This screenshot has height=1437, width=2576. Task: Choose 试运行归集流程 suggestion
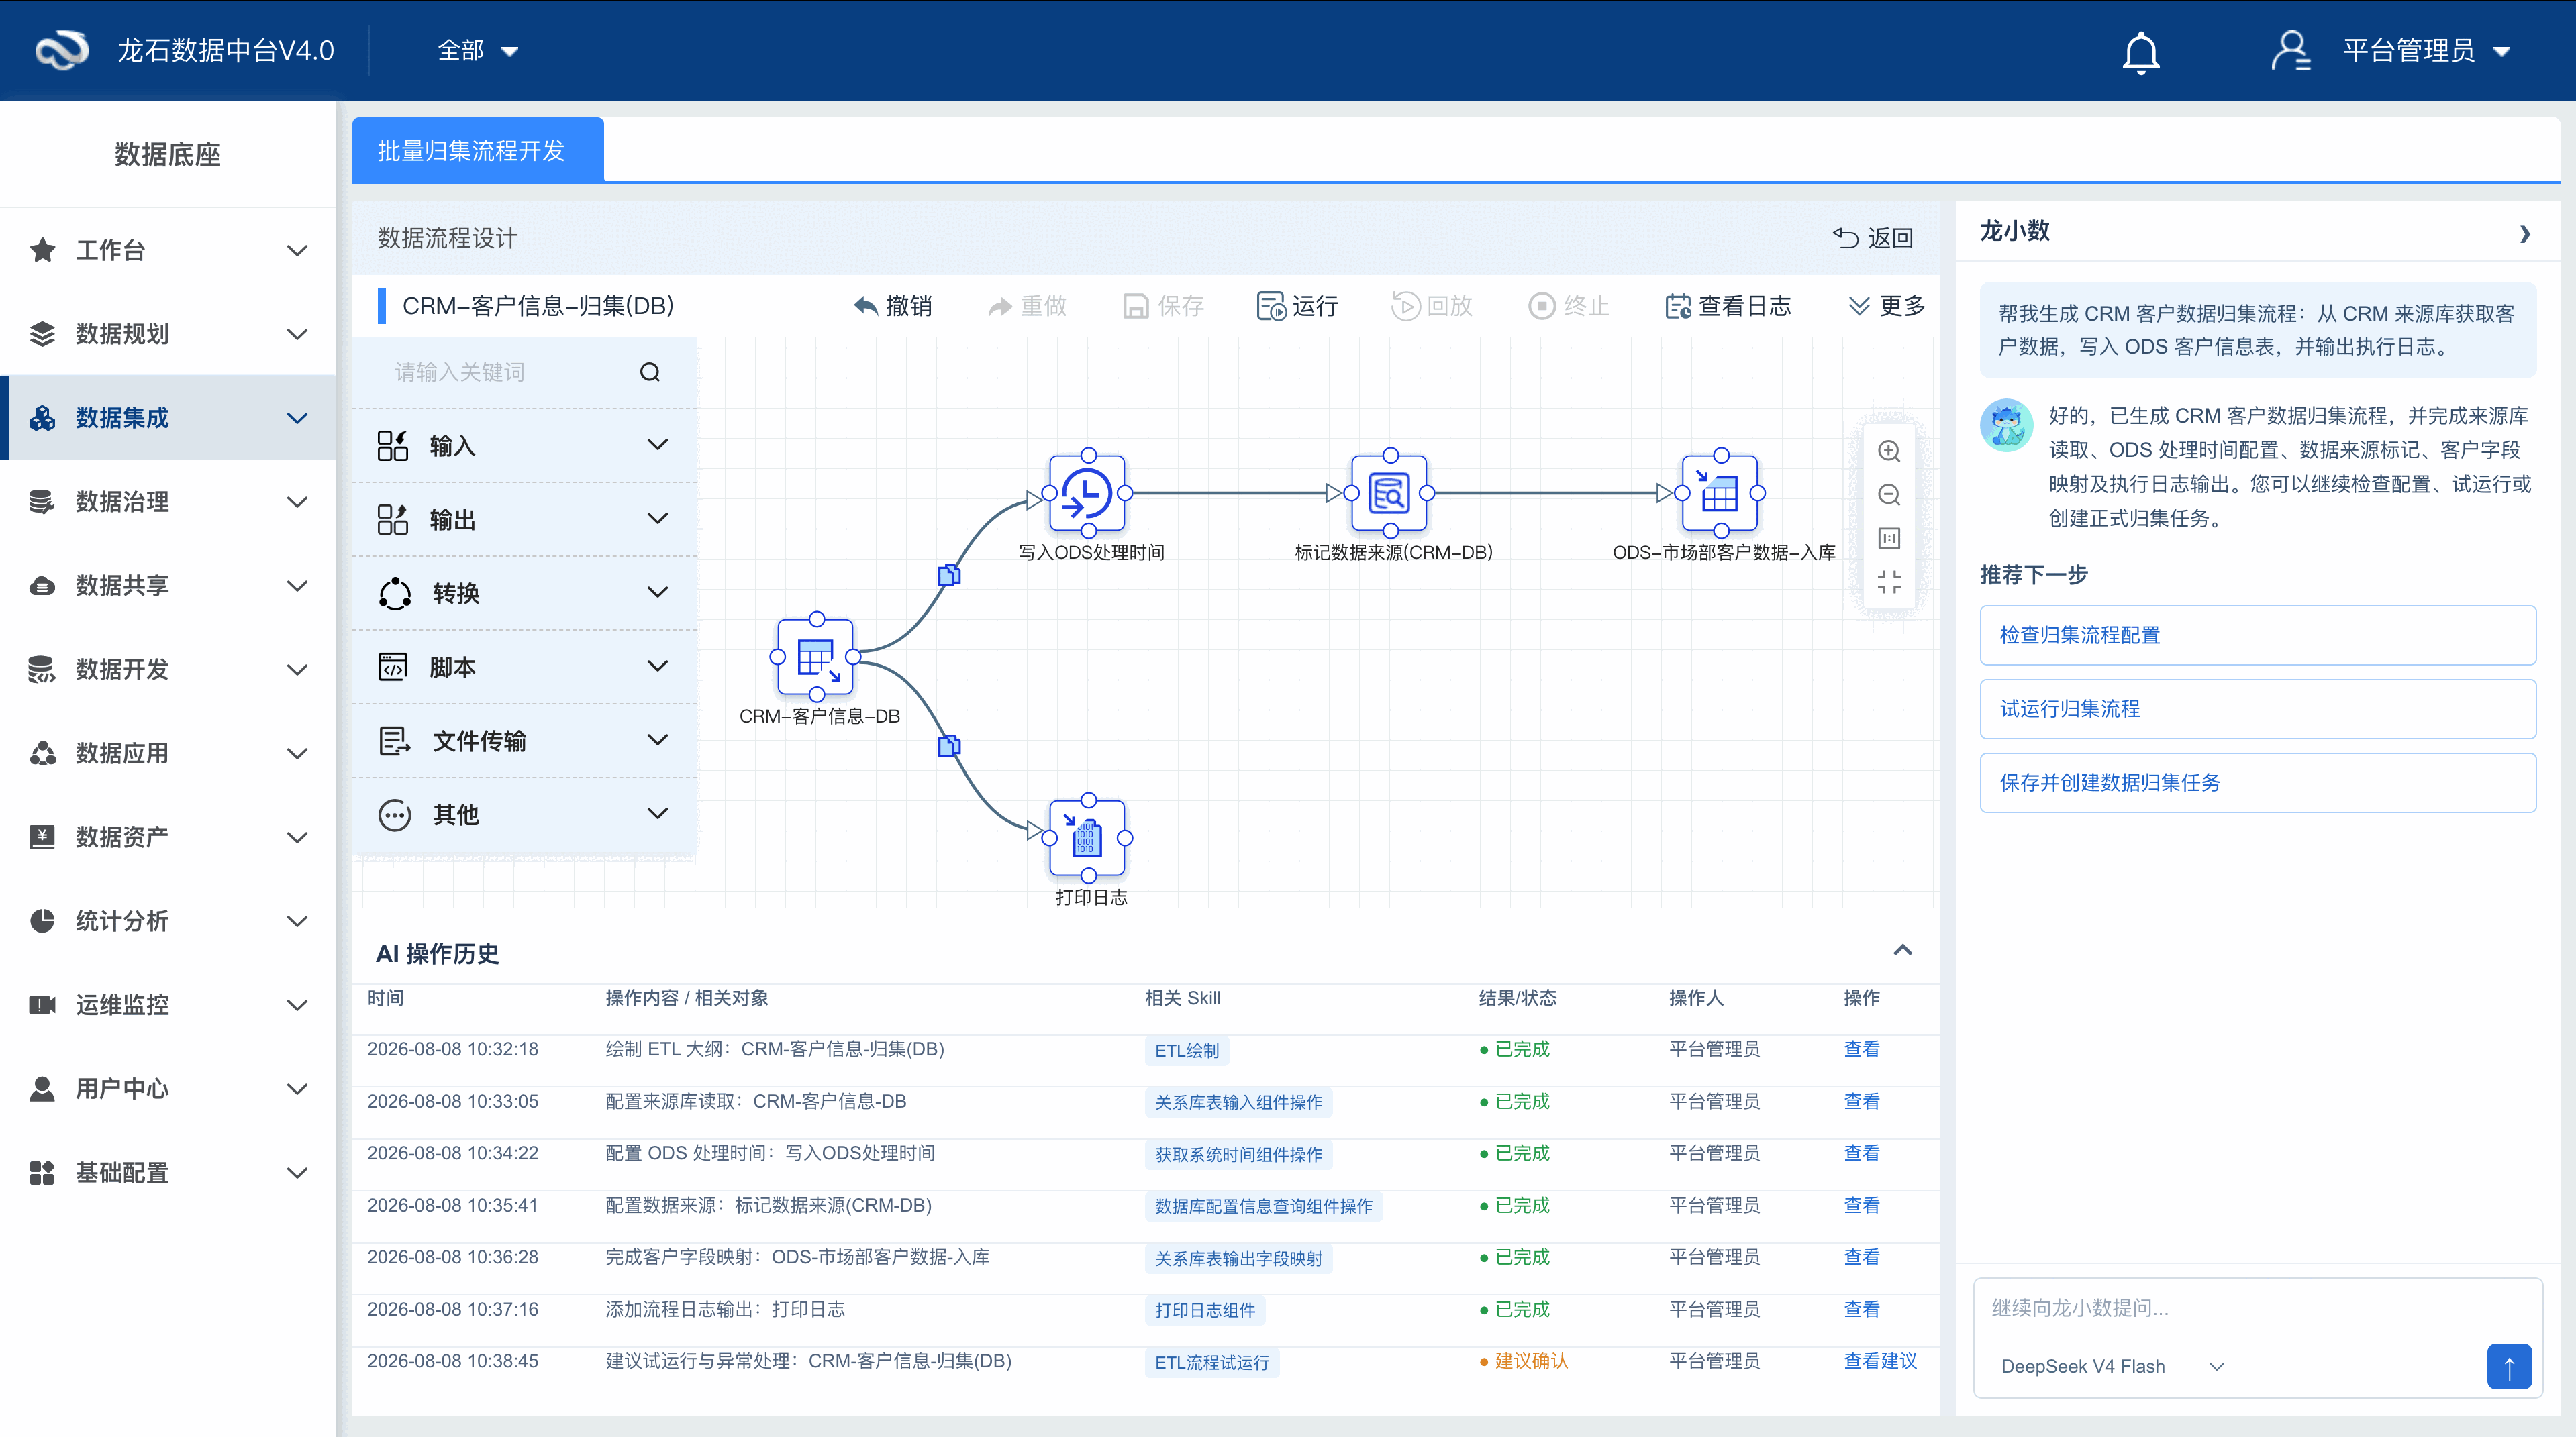coord(2257,708)
